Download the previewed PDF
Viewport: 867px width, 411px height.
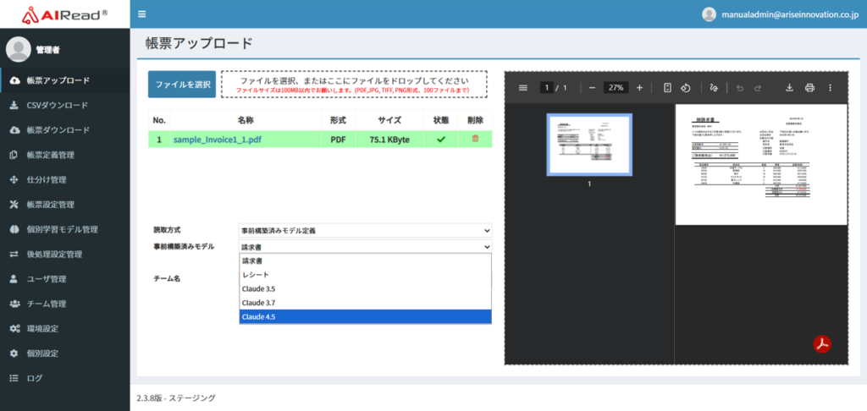pyautogui.click(x=790, y=88)
